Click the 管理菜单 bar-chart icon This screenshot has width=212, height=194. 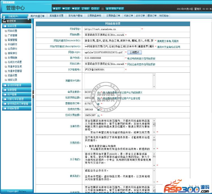[4, 21]
